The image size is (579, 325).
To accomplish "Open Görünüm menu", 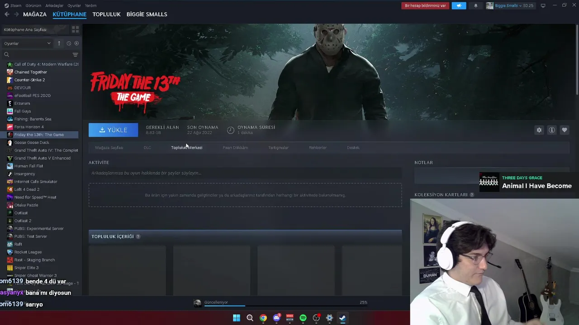I will 33,5.
